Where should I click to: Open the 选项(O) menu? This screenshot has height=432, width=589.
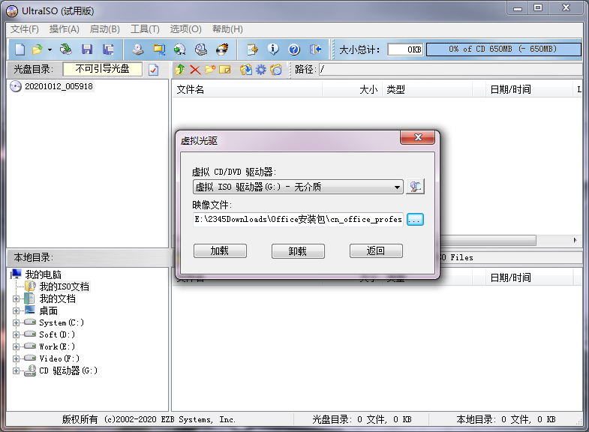[185, 29]
